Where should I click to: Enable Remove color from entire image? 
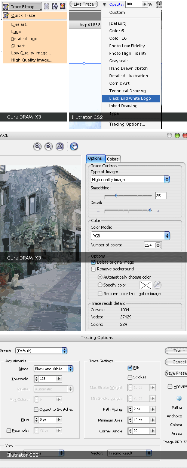point(100,294)
